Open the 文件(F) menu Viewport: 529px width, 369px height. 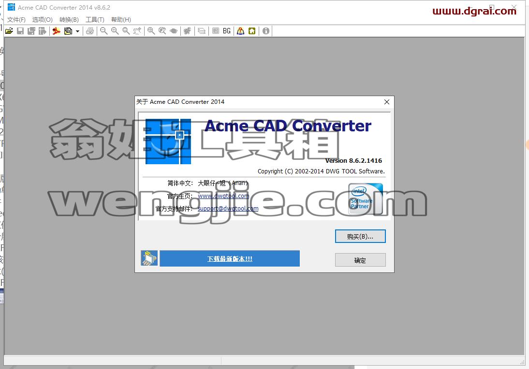pos(16,19)
